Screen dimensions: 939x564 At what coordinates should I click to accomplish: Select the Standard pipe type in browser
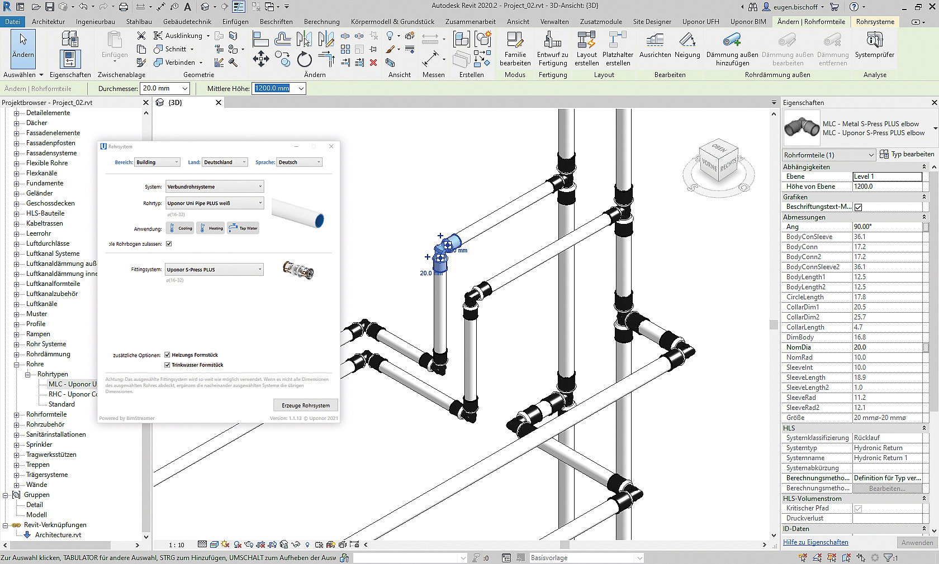tap(61, 404)
